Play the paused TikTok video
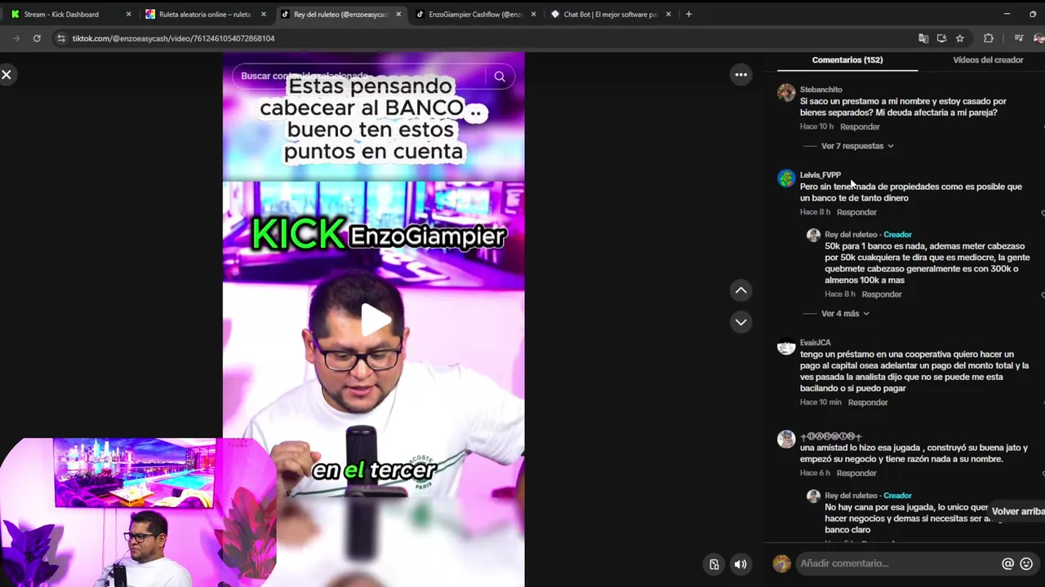The width and height of the screenshot is (1045, 587). (375, 319)
